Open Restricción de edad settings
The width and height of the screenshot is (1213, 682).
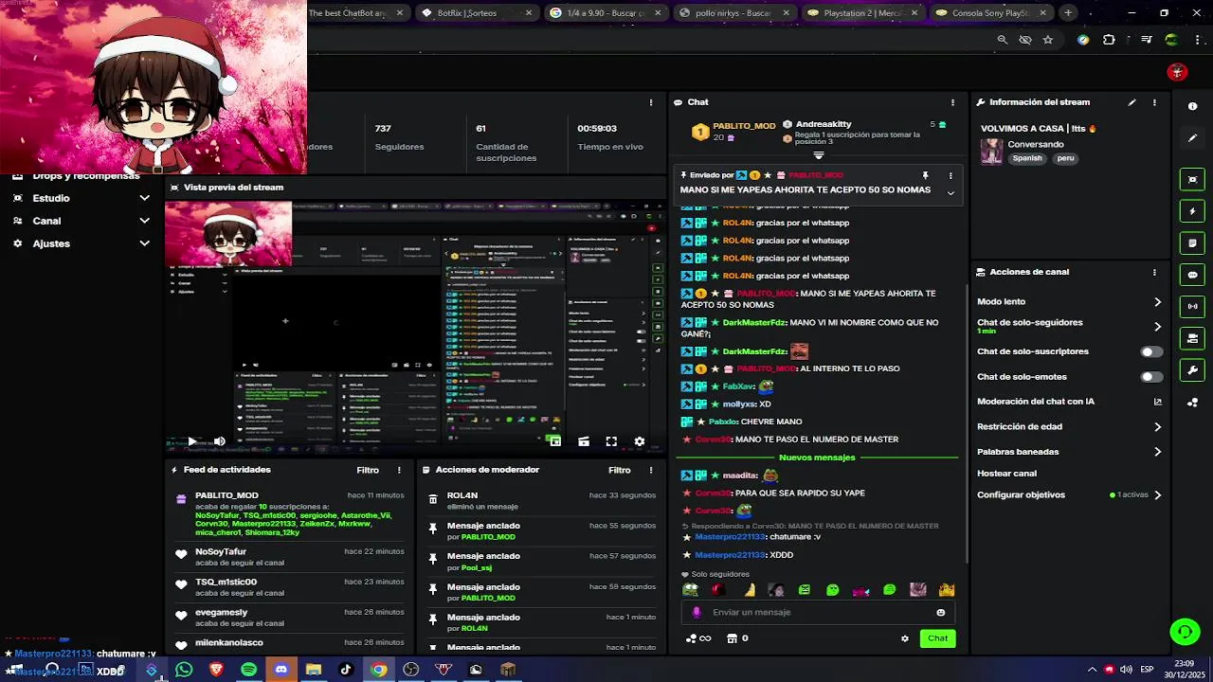(x=1157, y=427)
